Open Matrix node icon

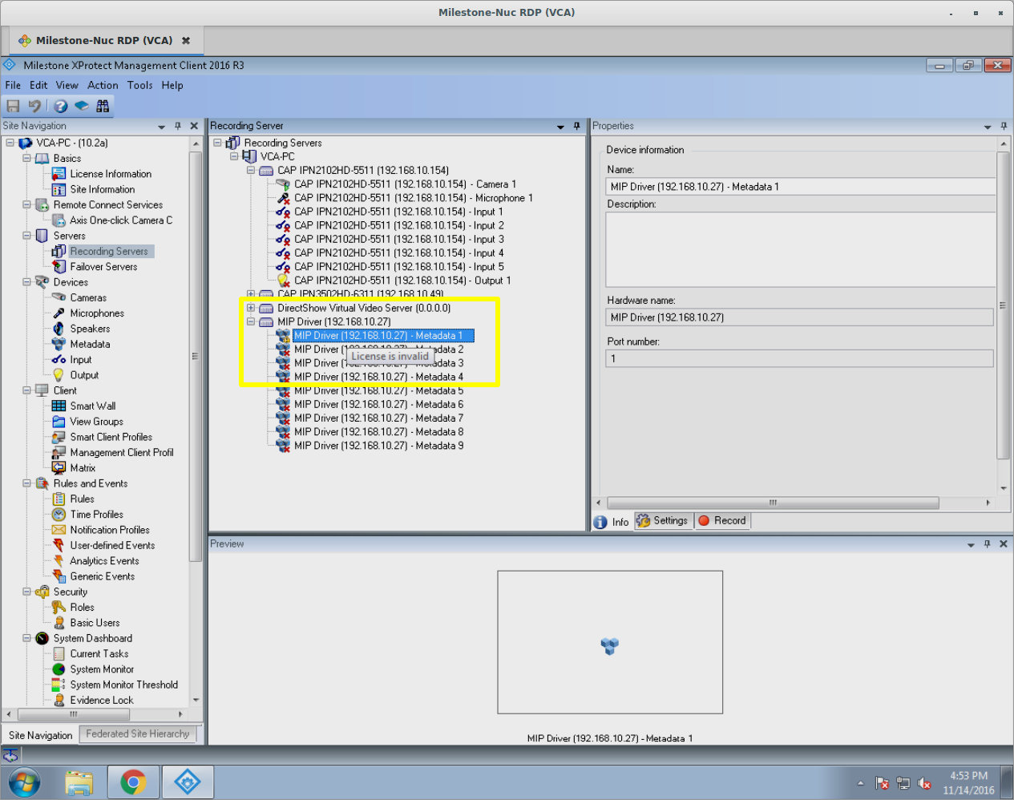59,468
